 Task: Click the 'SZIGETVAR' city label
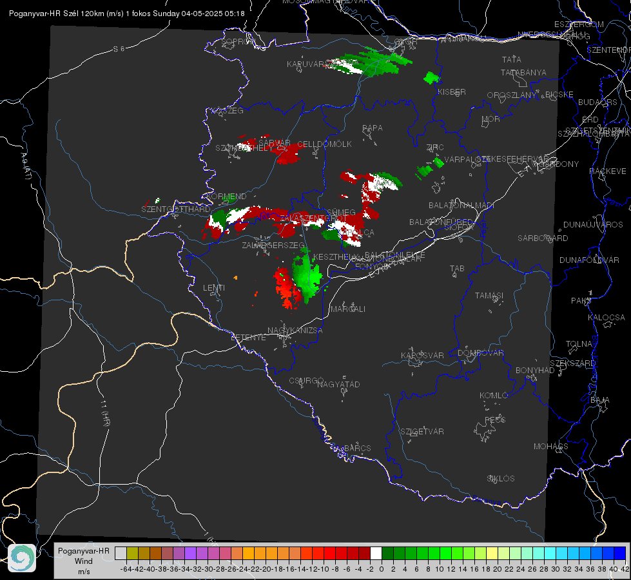422,431
